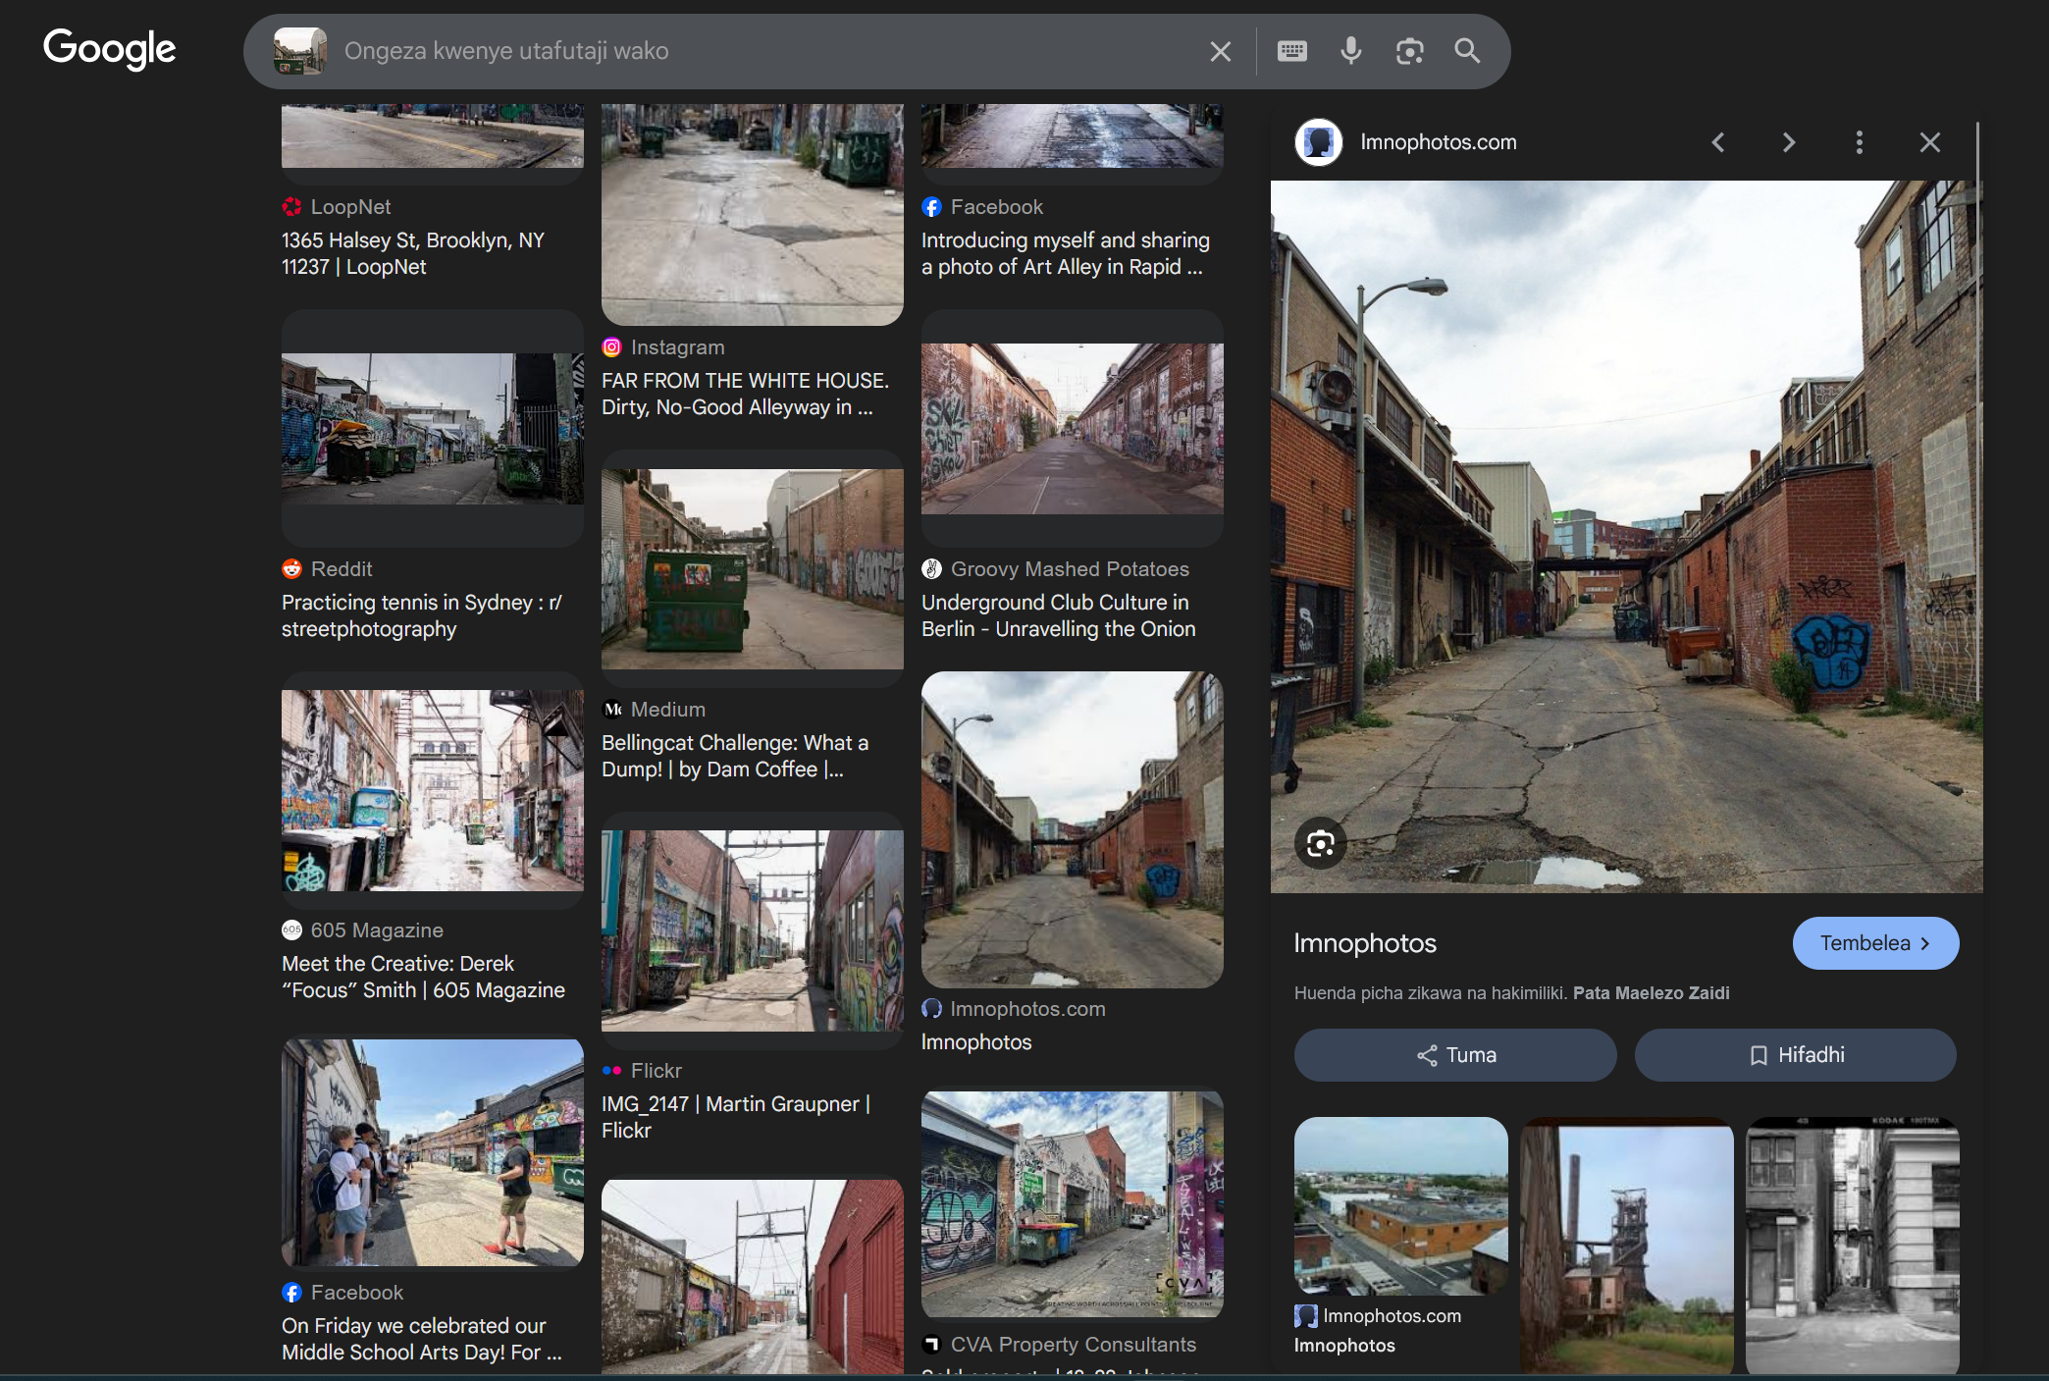Click the Lens icon on the preview image

[1320, 843]
